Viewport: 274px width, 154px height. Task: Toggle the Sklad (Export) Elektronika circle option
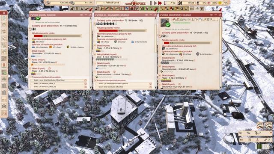[x=179, y=84]
